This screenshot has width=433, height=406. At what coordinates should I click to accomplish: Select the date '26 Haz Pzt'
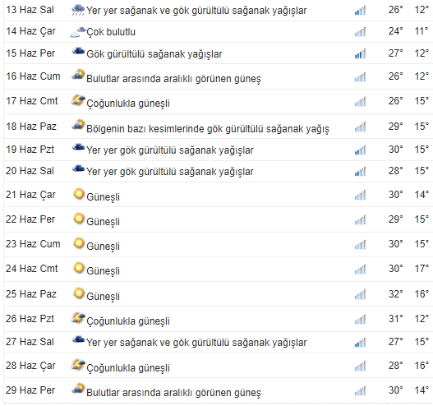pyautogui.click(x=30, y=319)
